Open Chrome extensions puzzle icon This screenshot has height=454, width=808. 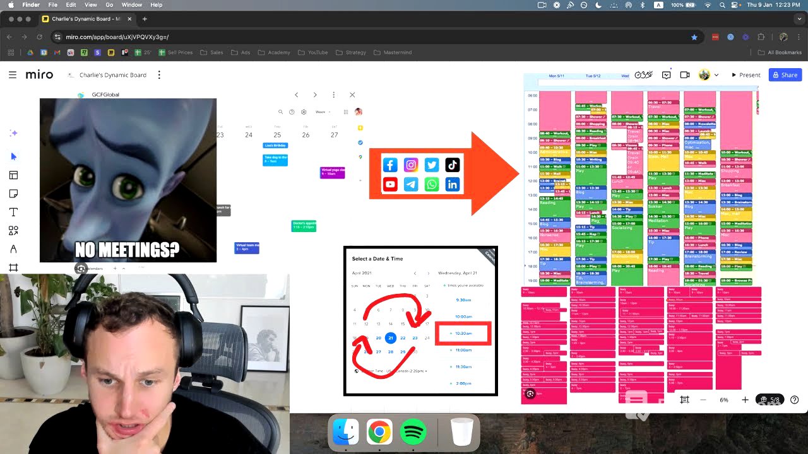761,37
